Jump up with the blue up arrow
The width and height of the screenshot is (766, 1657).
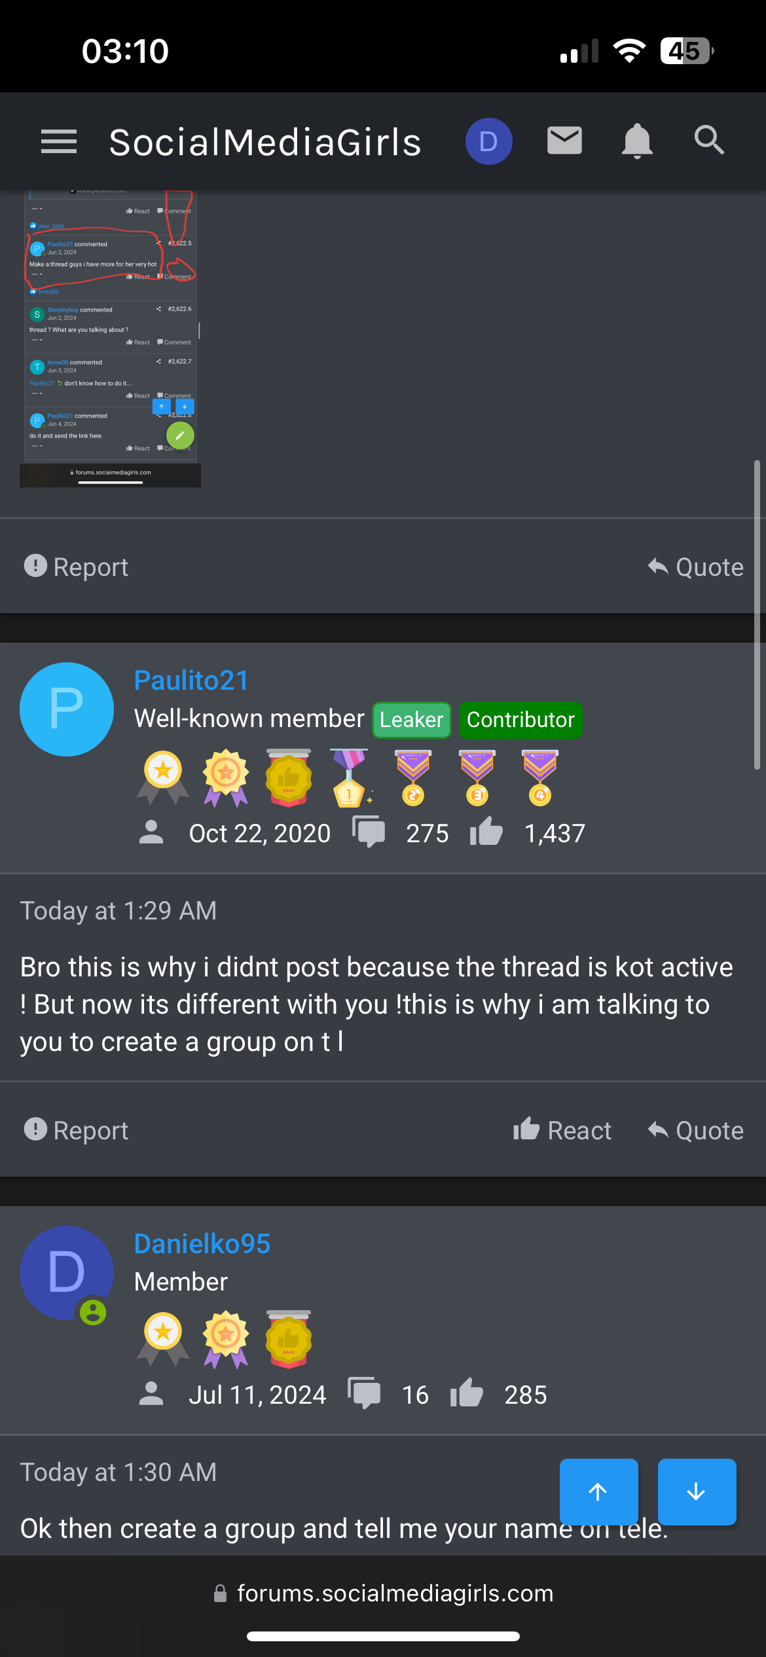tap(598, 1491)
